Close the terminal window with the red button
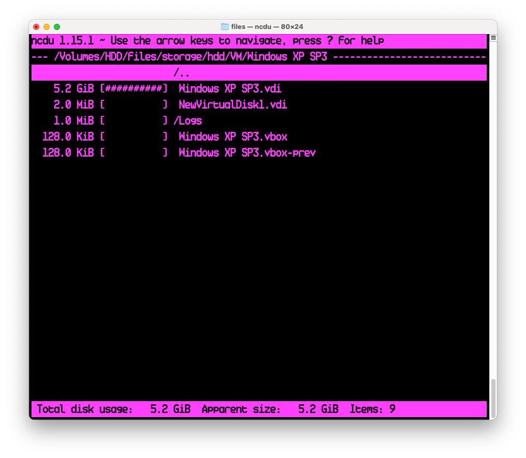This screenshot has height=458, width=526. click(36, 27)
